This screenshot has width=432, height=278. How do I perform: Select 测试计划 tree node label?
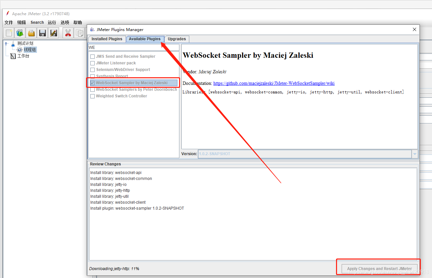25,43
